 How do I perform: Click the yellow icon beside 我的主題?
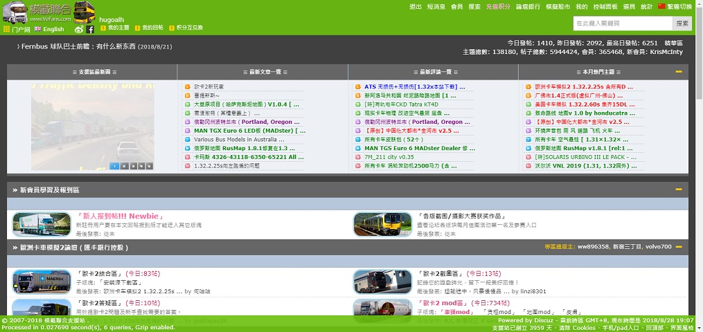(x=103, y=28)
